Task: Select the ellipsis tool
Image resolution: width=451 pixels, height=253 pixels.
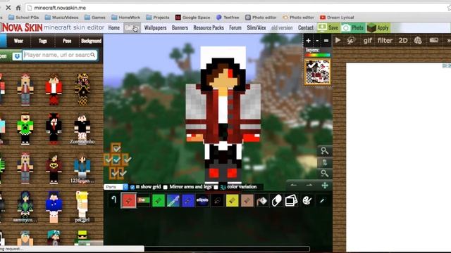Action: [202, 200]
